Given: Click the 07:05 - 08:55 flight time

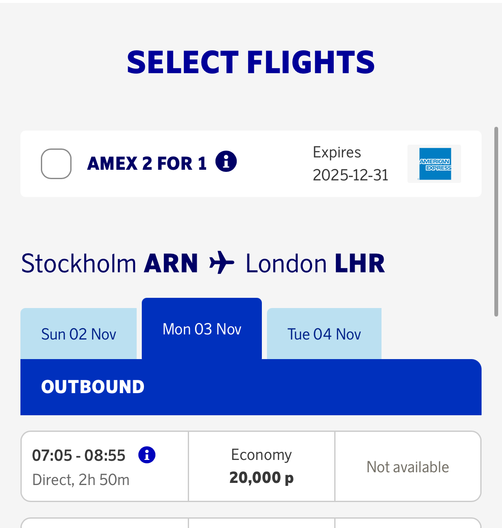Looking at the screenshot, I should click(x=79, y=455).
